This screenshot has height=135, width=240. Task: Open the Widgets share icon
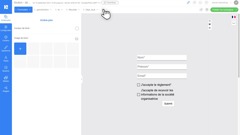coord(6,88)
